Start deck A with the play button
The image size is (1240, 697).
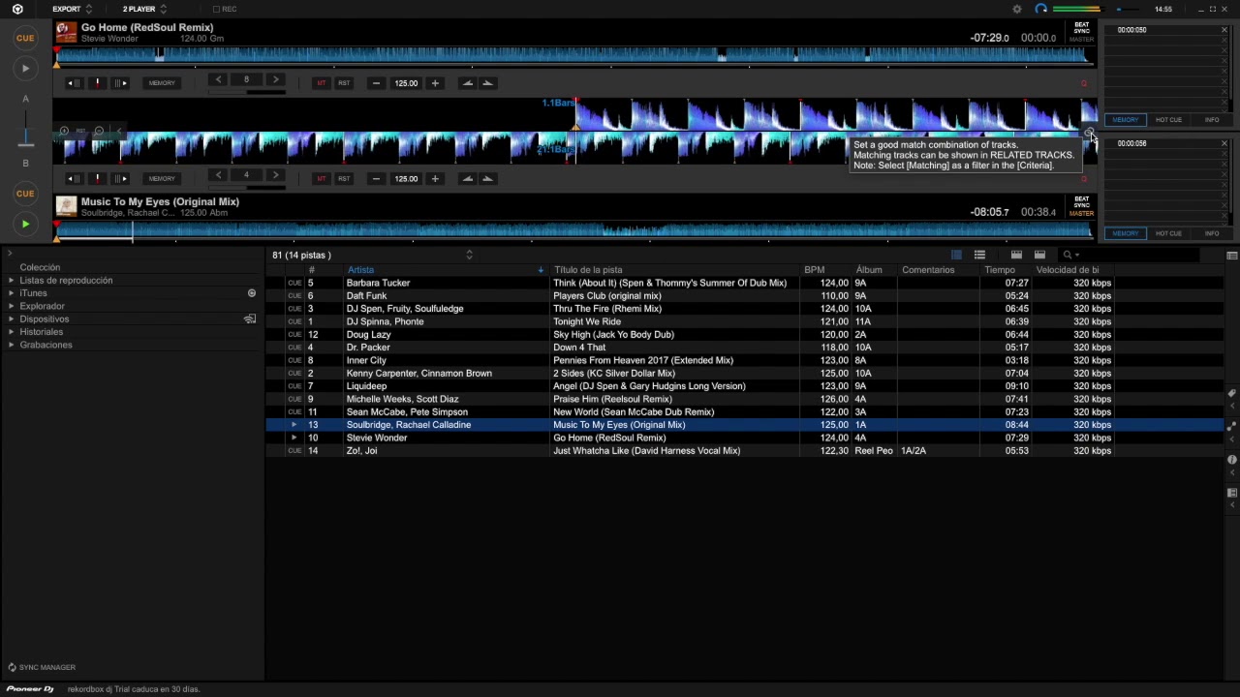point(25,69)
